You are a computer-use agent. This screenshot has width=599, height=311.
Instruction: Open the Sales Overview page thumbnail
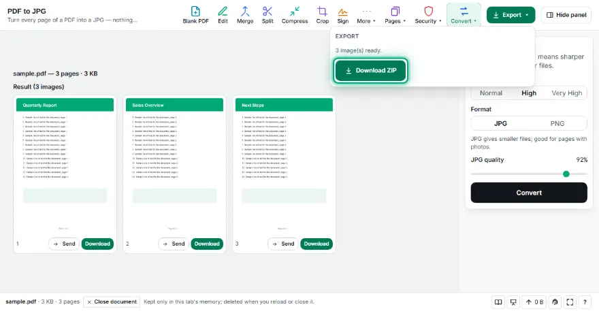pyautogui.click(x=174, y=166)
